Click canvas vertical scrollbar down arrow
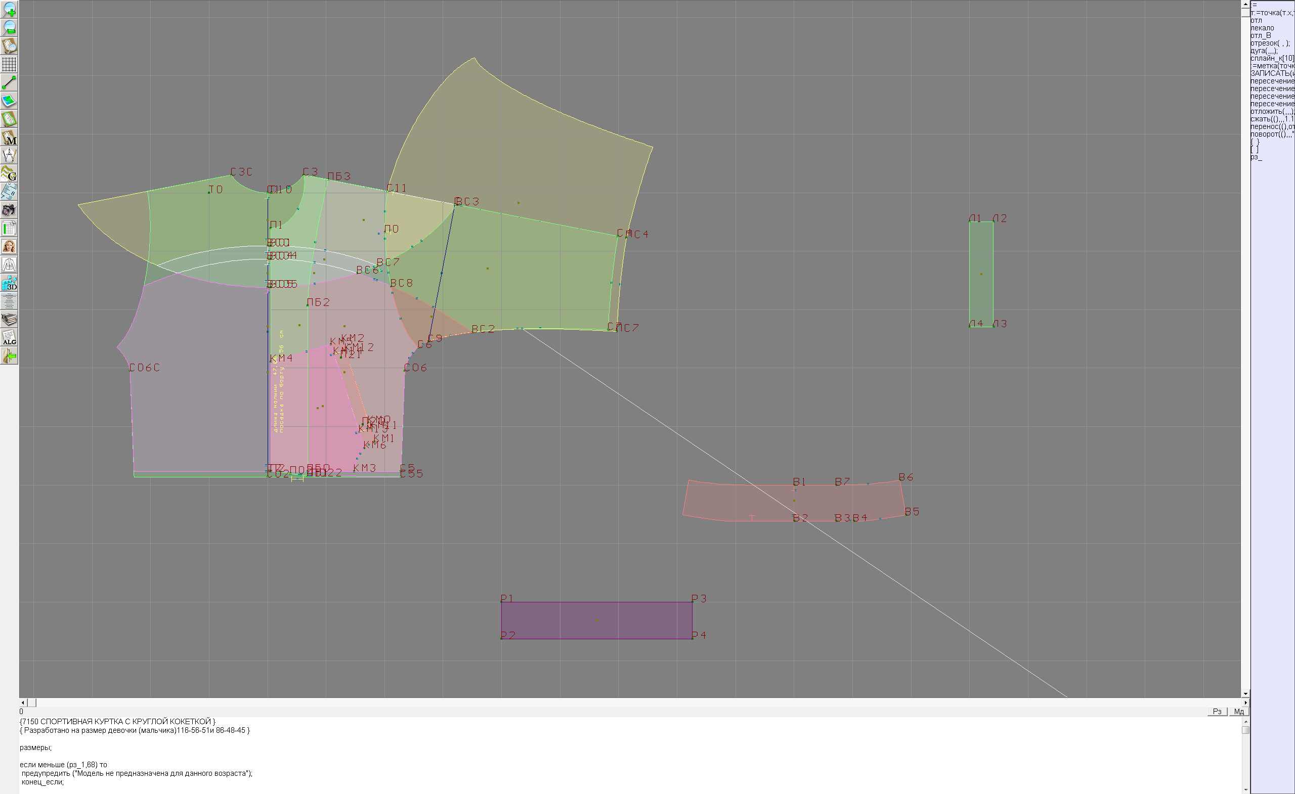 click(x=1245, y=694)
